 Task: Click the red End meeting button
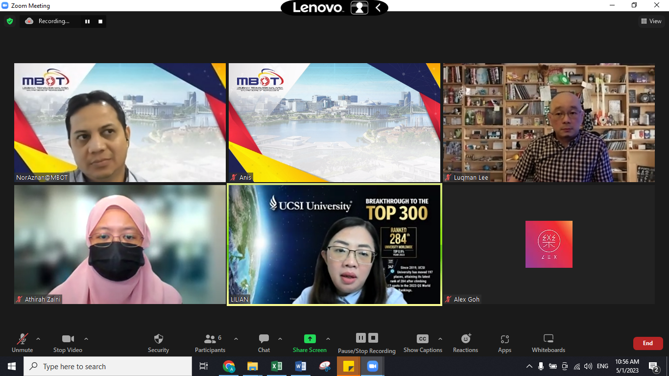647,343
